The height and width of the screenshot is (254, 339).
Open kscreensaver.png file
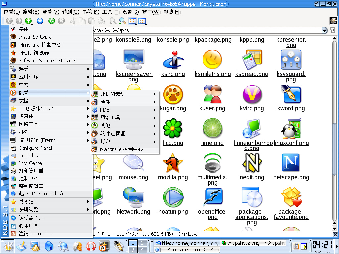[134, 60]
